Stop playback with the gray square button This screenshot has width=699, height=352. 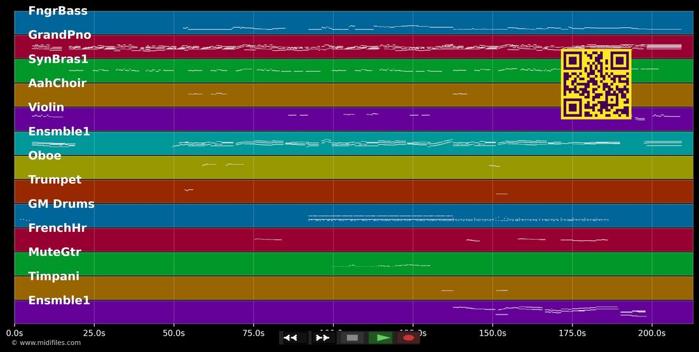[353, 338]
